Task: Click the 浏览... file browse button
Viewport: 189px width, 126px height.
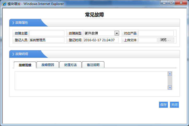Action: click(166, 40)
